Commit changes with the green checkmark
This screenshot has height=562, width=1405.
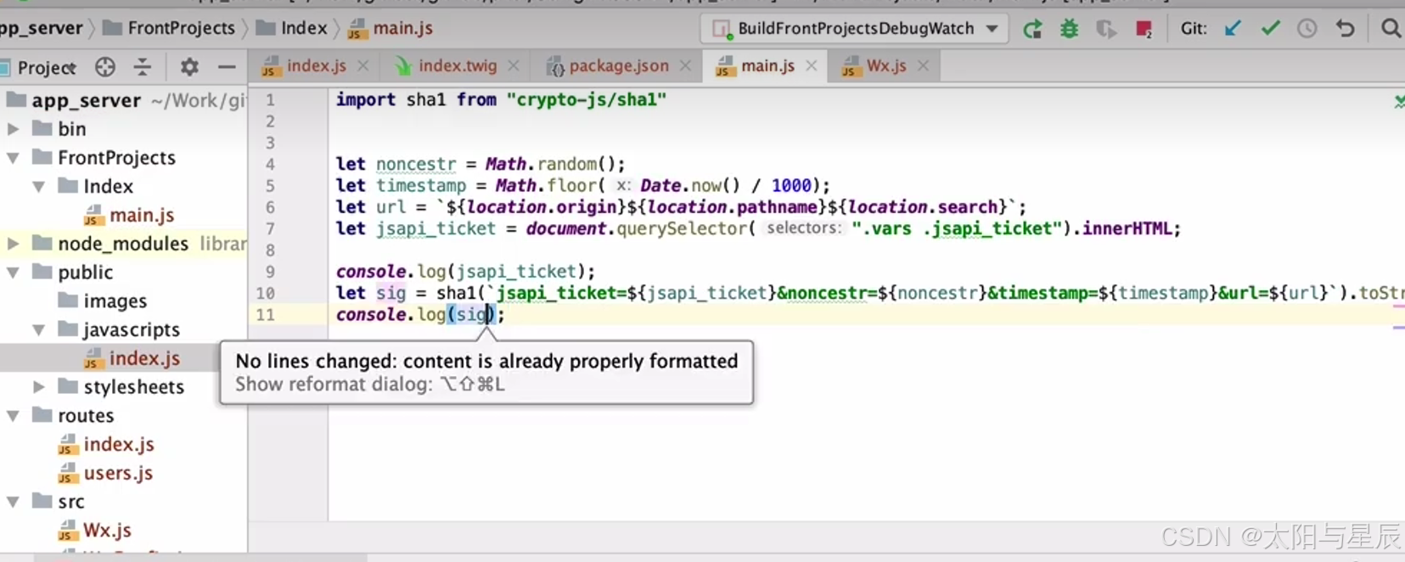(x=1270, y=29)
